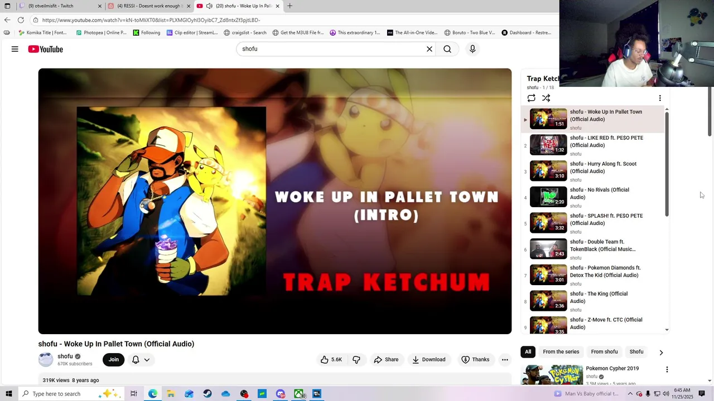Image resolution: width=714 pixels, height=401 pixels.
Task: Download the current video
Action: tap(429, 360)
